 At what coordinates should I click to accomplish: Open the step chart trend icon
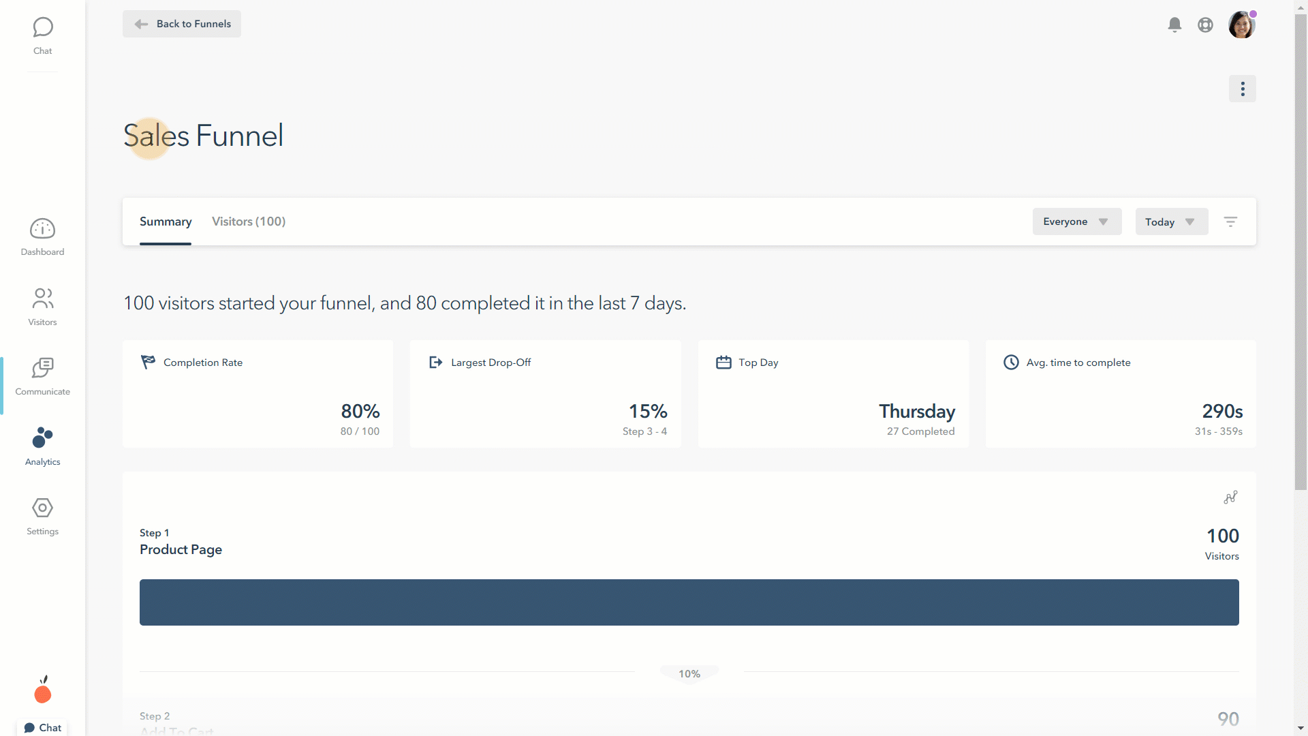point(1230,497)
